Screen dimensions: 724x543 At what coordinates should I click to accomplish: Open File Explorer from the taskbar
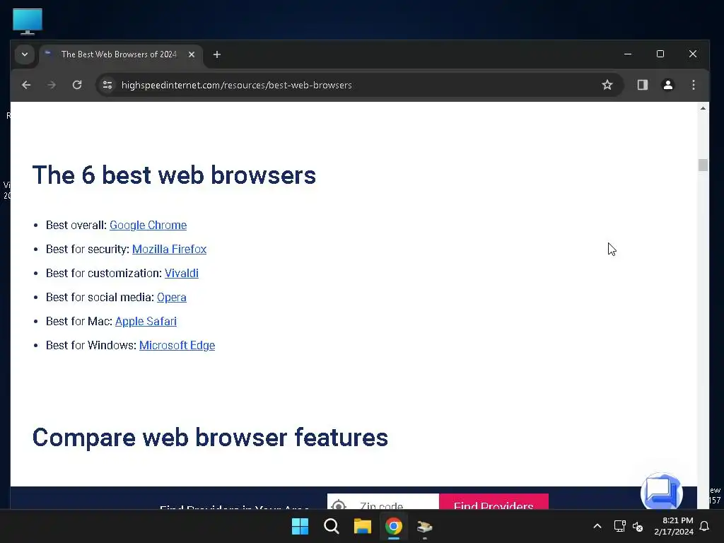point(363,526)
